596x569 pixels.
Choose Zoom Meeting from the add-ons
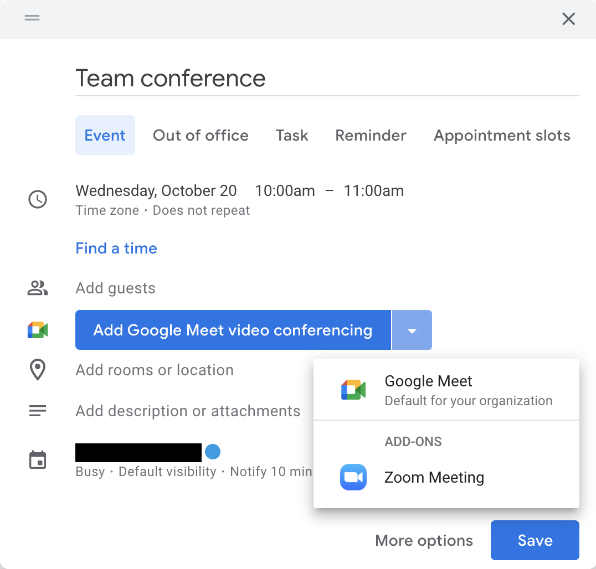click(446, 477)
